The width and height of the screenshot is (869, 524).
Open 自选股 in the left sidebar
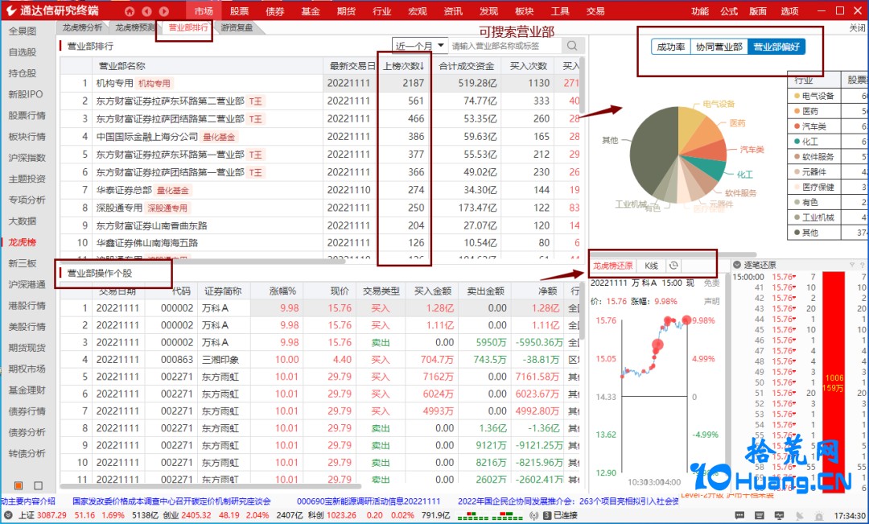23,52
